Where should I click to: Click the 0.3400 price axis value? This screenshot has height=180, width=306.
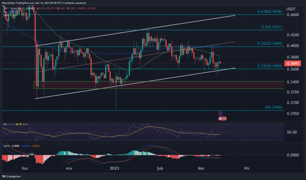click(293, 82)
